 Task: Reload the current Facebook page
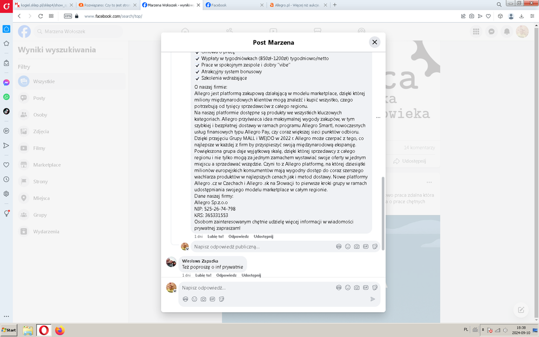[41, 16]
